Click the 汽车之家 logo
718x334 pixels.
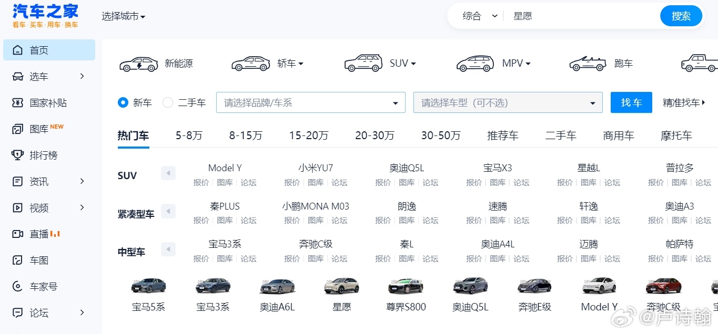click(x=45, y=16)
